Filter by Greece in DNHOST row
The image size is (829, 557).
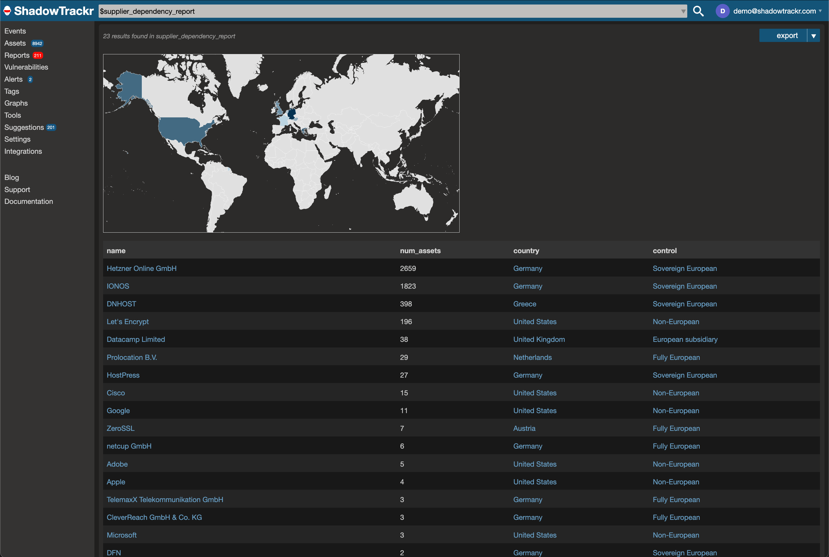(x=525, y=304)
